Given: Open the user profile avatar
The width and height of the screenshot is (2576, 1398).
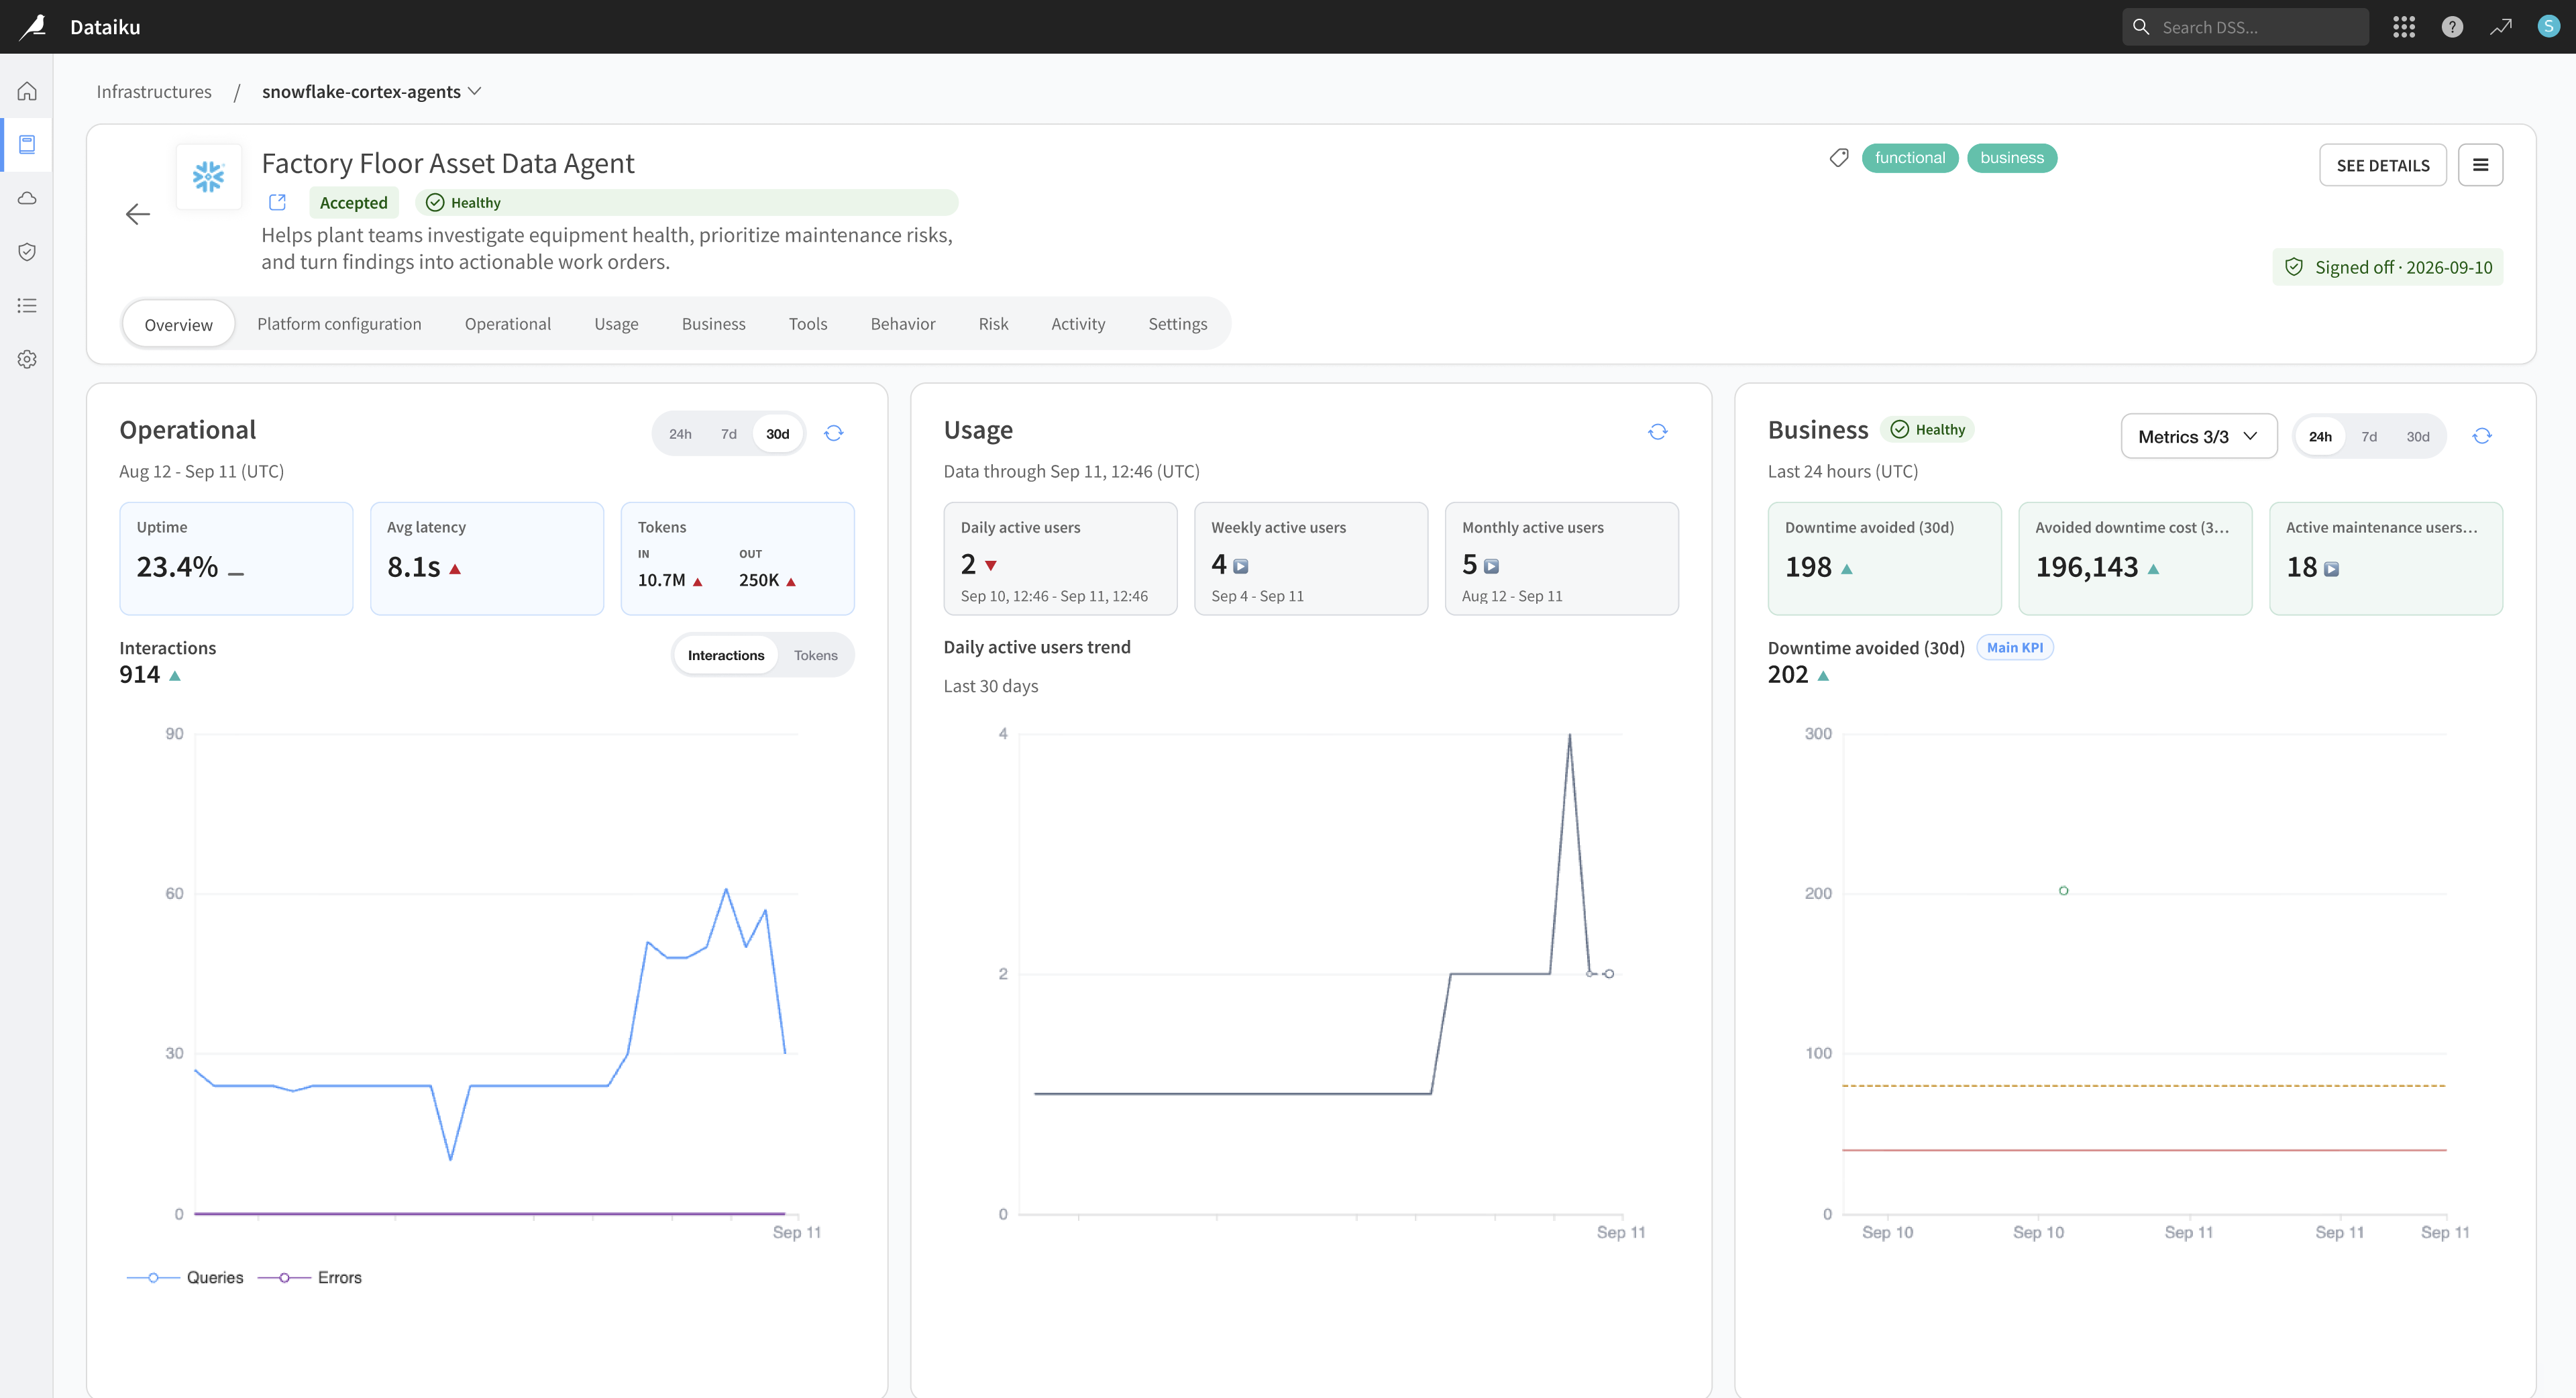Looking at the screenshot, I should tap(2548, 27).
